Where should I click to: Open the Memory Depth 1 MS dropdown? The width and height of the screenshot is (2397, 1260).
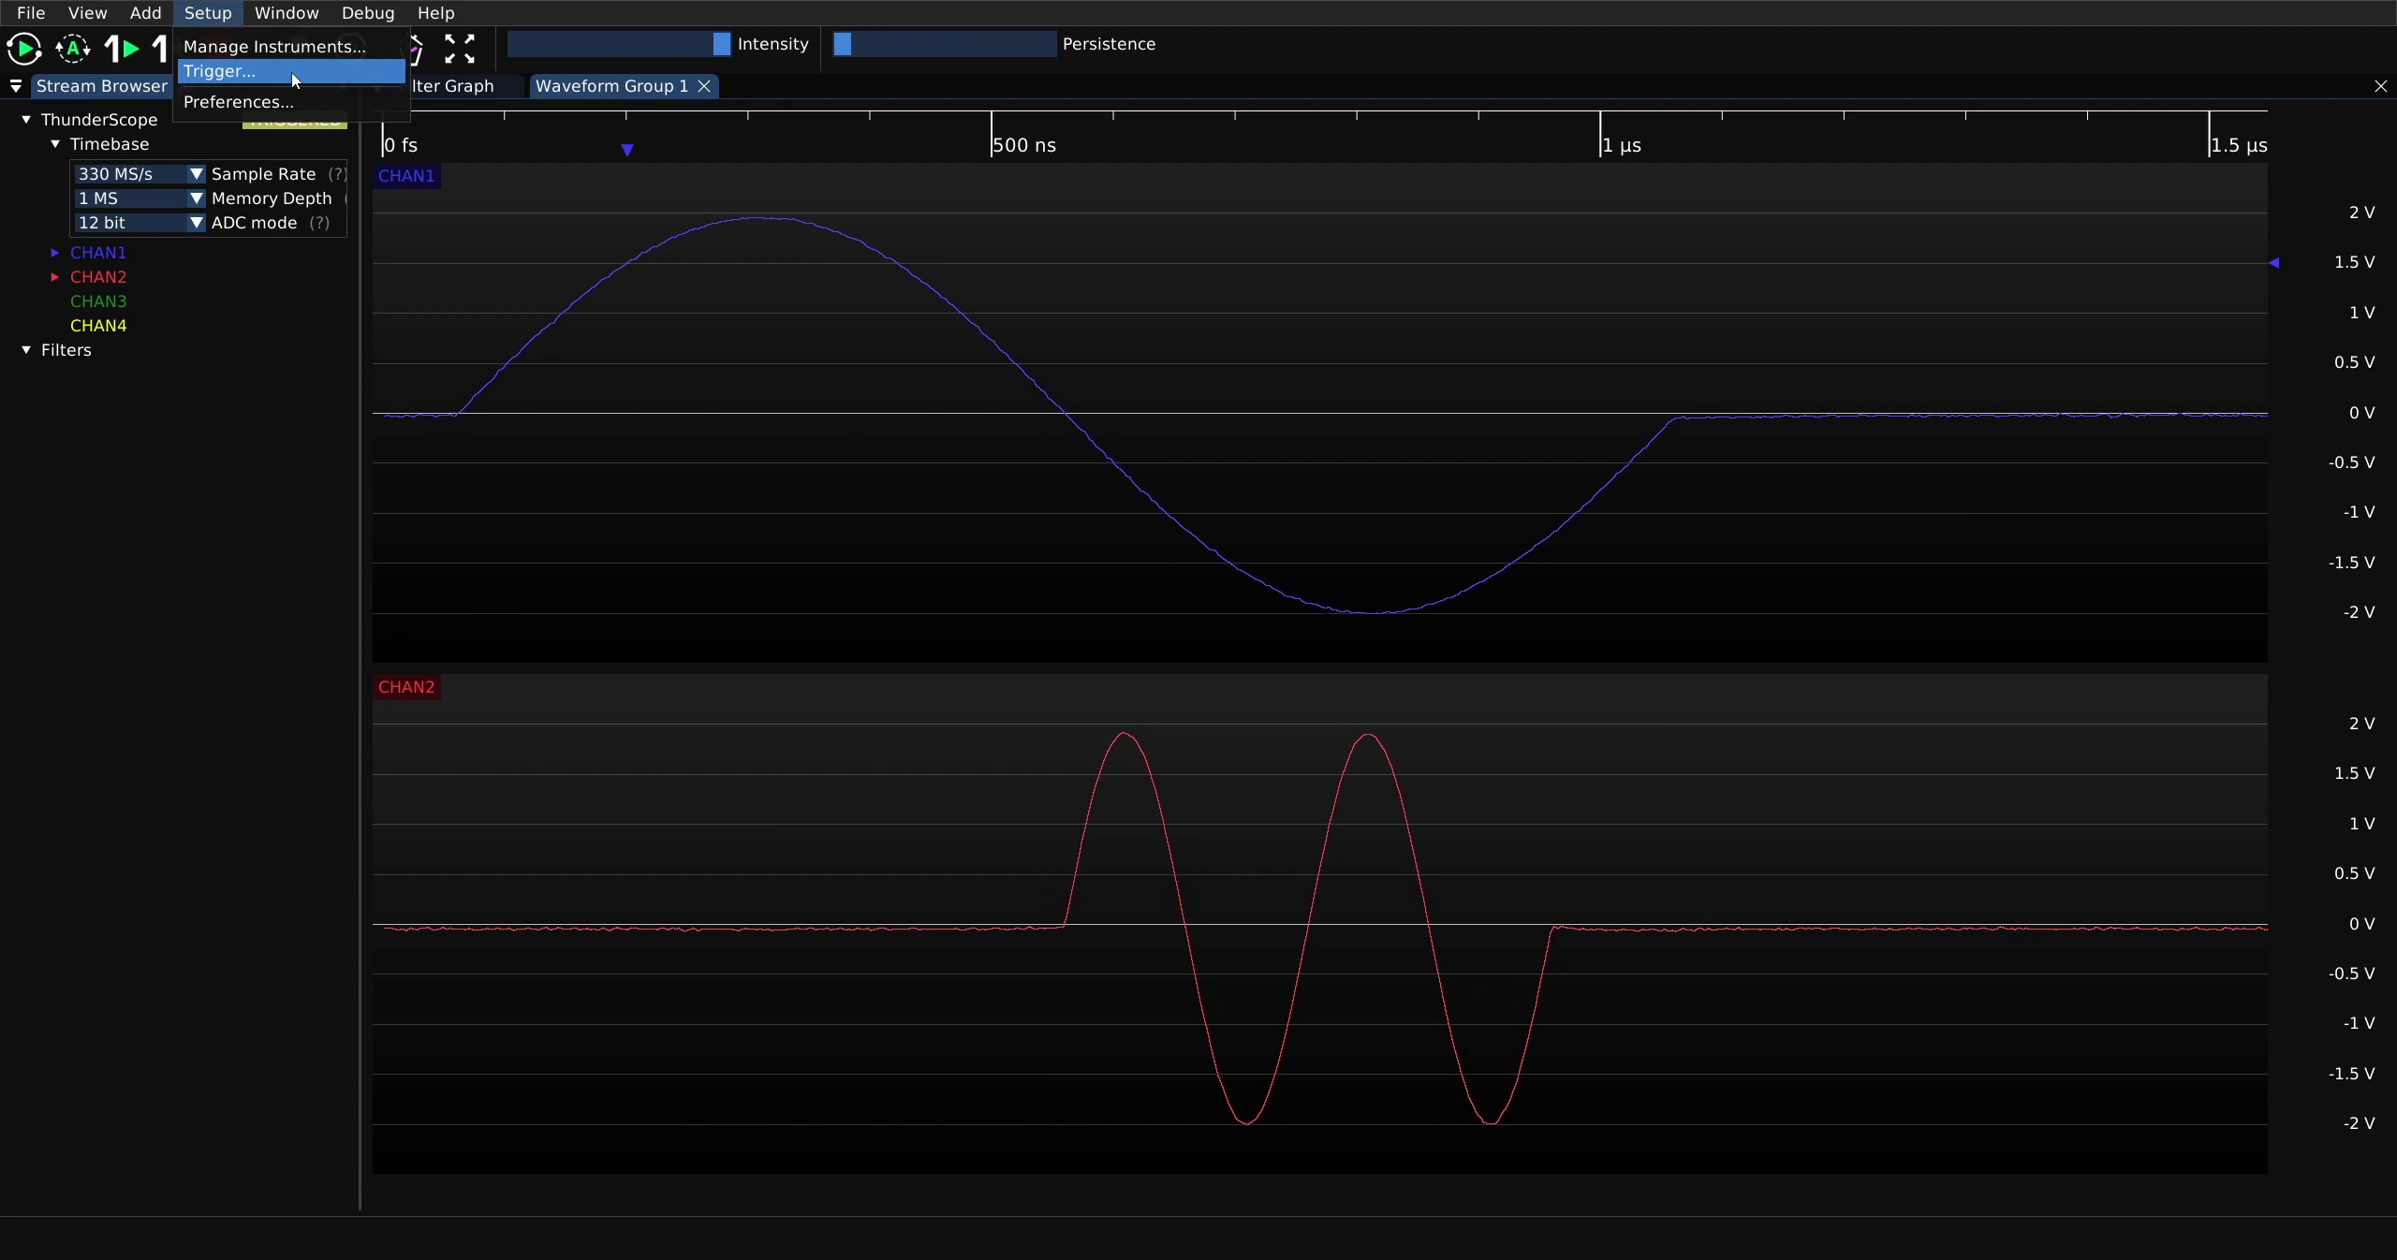(x=140, y=198)
